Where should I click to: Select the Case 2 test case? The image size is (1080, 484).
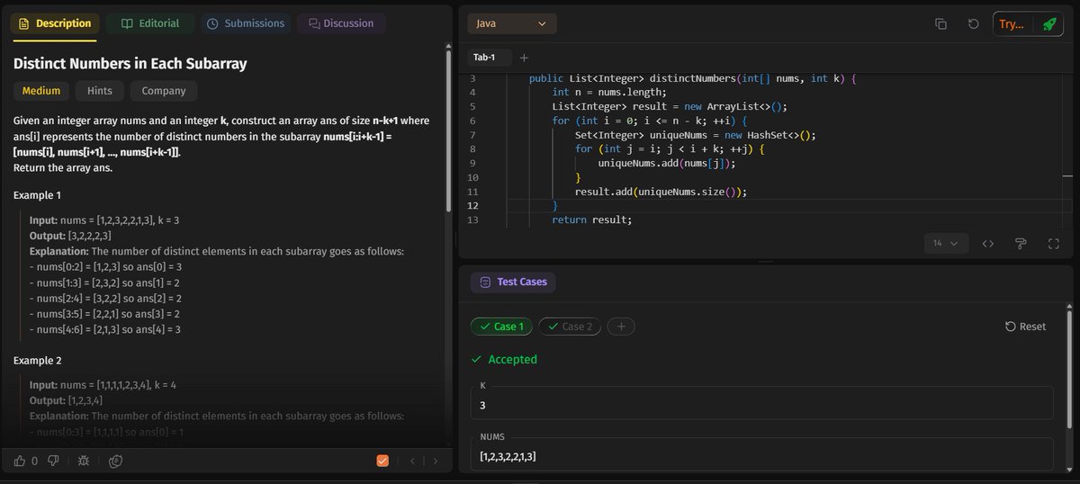click(x=570, y=327)
